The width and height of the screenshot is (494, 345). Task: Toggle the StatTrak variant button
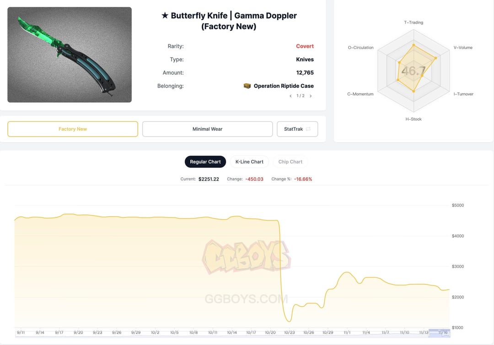click(x=297, y=129)
